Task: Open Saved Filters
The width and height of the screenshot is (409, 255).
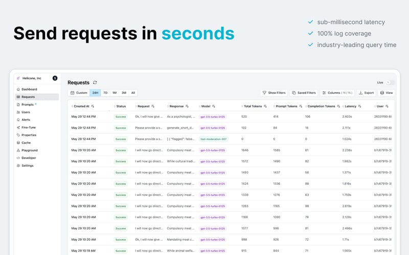Action: click(x=304, y=93)
